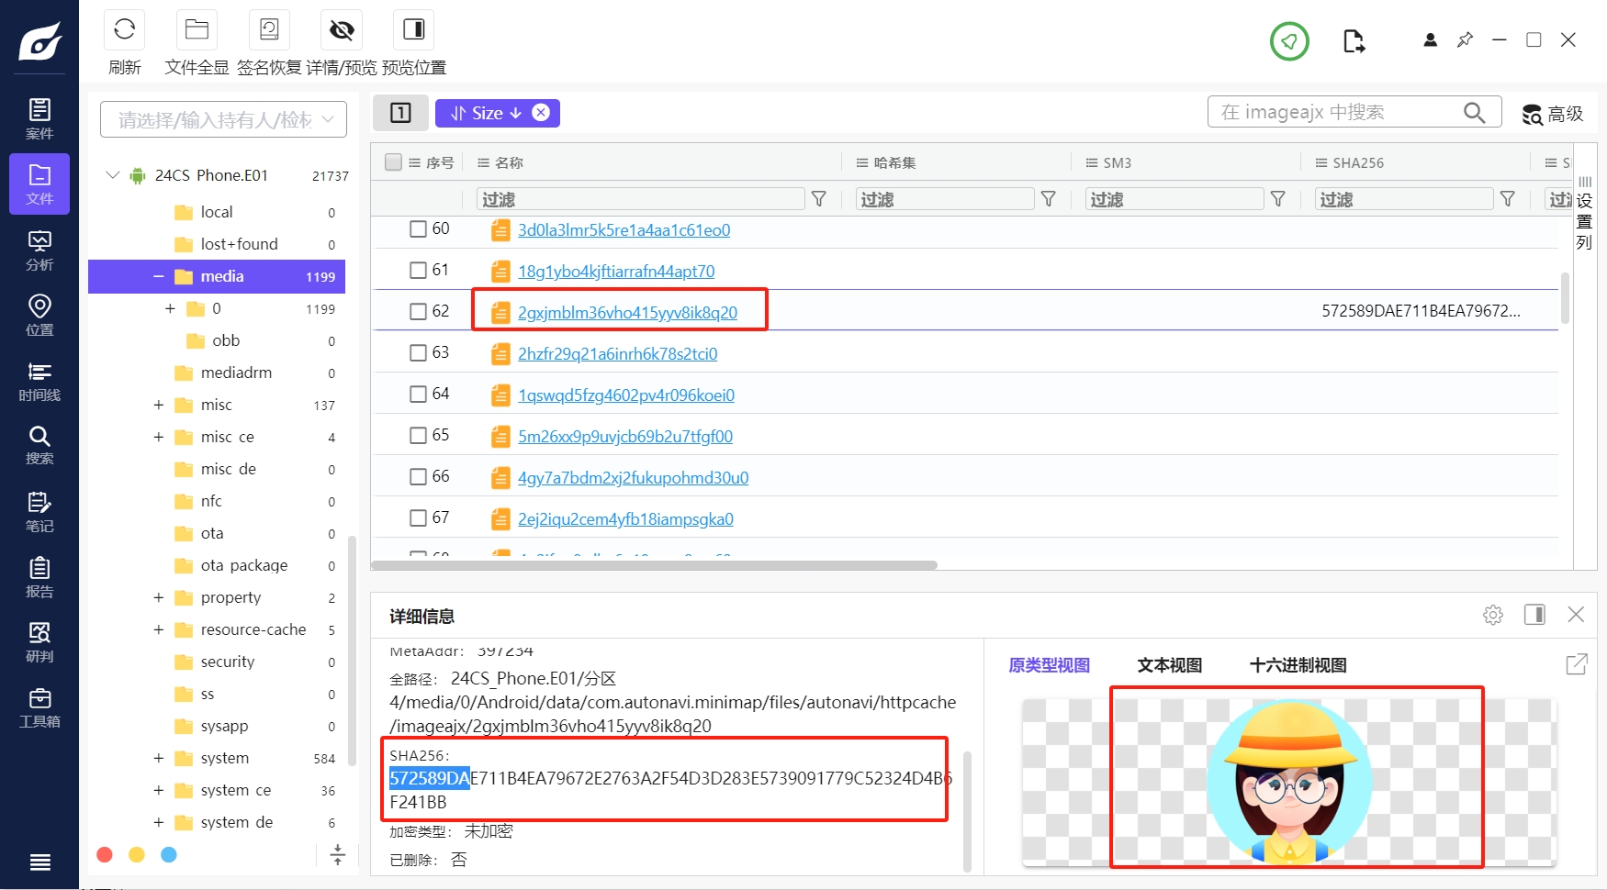
Task: Collapse the 24CS Phone.E01 tree node
Action: (112, 174)
